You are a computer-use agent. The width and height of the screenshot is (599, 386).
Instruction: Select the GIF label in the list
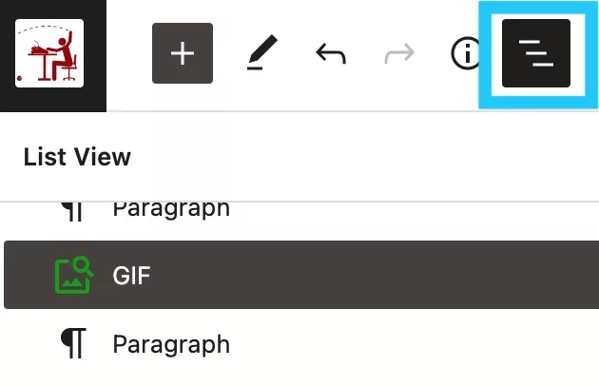click(131, 275)
